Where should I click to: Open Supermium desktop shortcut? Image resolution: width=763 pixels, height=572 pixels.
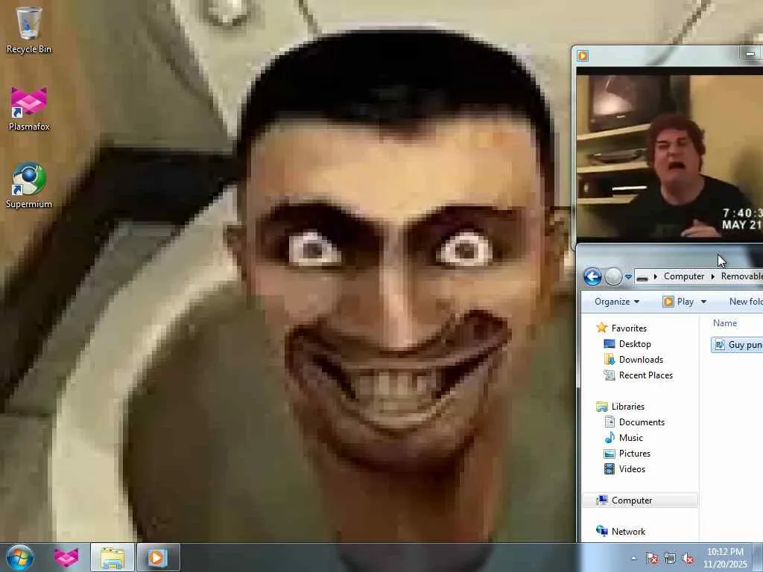[29, 185]
